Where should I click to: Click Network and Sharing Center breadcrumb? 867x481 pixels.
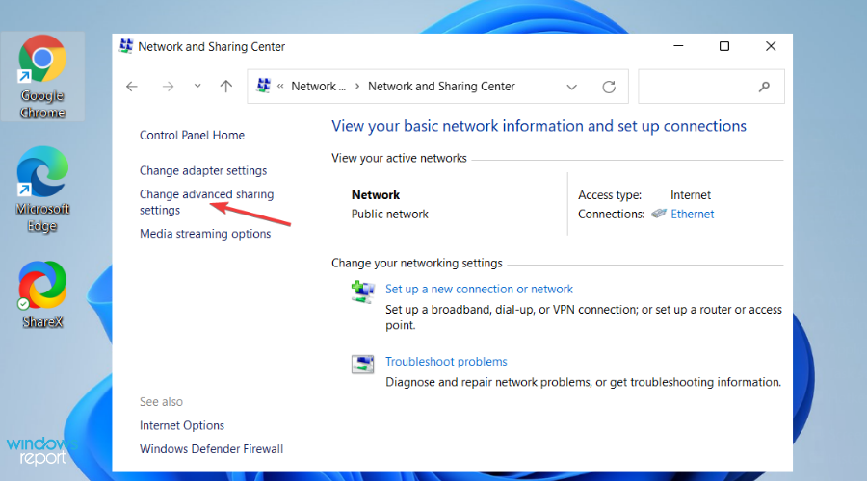(441, 87)
